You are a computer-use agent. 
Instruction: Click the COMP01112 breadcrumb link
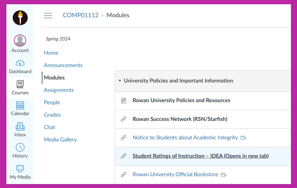(x=81, y=15)
